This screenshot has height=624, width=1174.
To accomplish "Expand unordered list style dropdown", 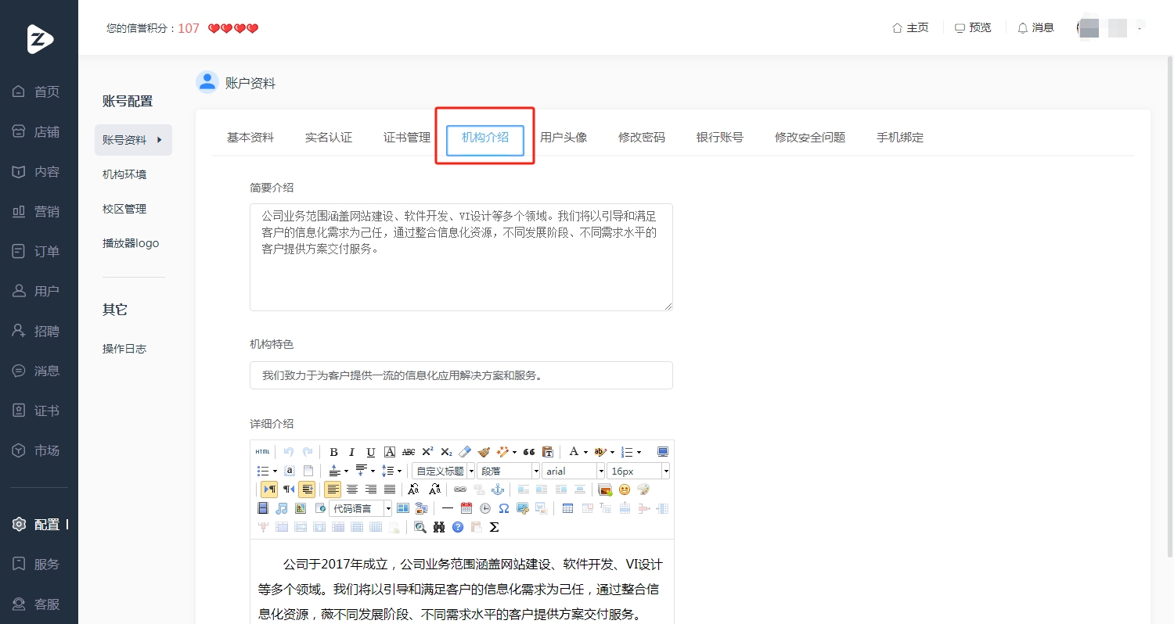I will click(275, 471).
